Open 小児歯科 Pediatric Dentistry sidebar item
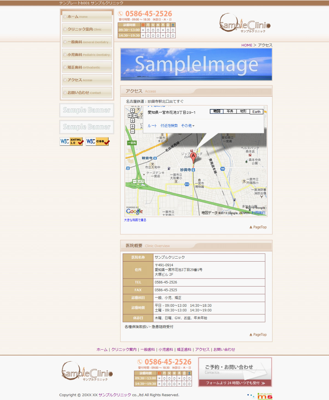329x400 pixels. click(x=87, y=55)
